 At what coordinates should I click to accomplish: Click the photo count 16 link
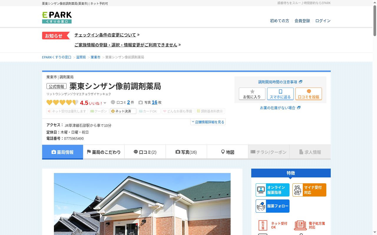click(x=155, y=103)
